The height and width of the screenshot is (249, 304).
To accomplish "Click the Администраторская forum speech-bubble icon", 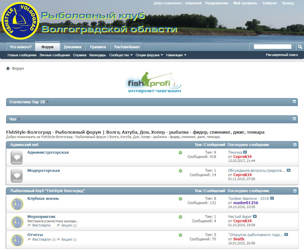I will click(x=17, y=157).
